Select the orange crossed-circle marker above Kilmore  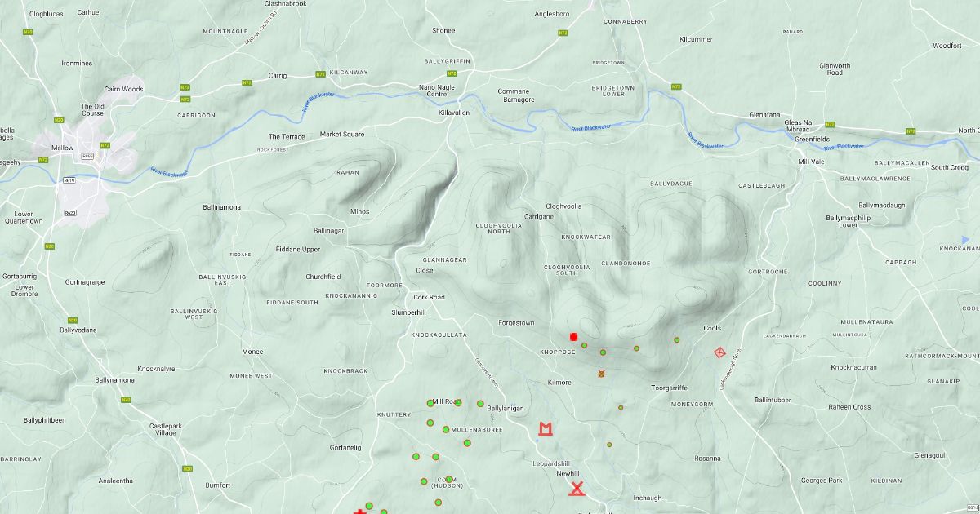coord(602,374)
